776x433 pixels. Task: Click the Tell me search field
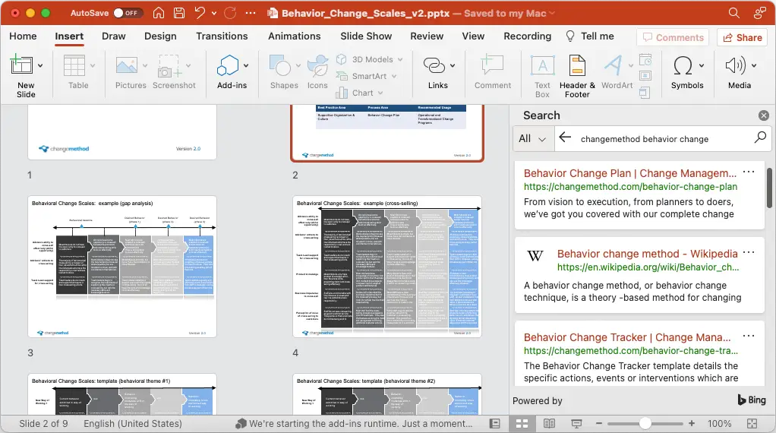589,36
